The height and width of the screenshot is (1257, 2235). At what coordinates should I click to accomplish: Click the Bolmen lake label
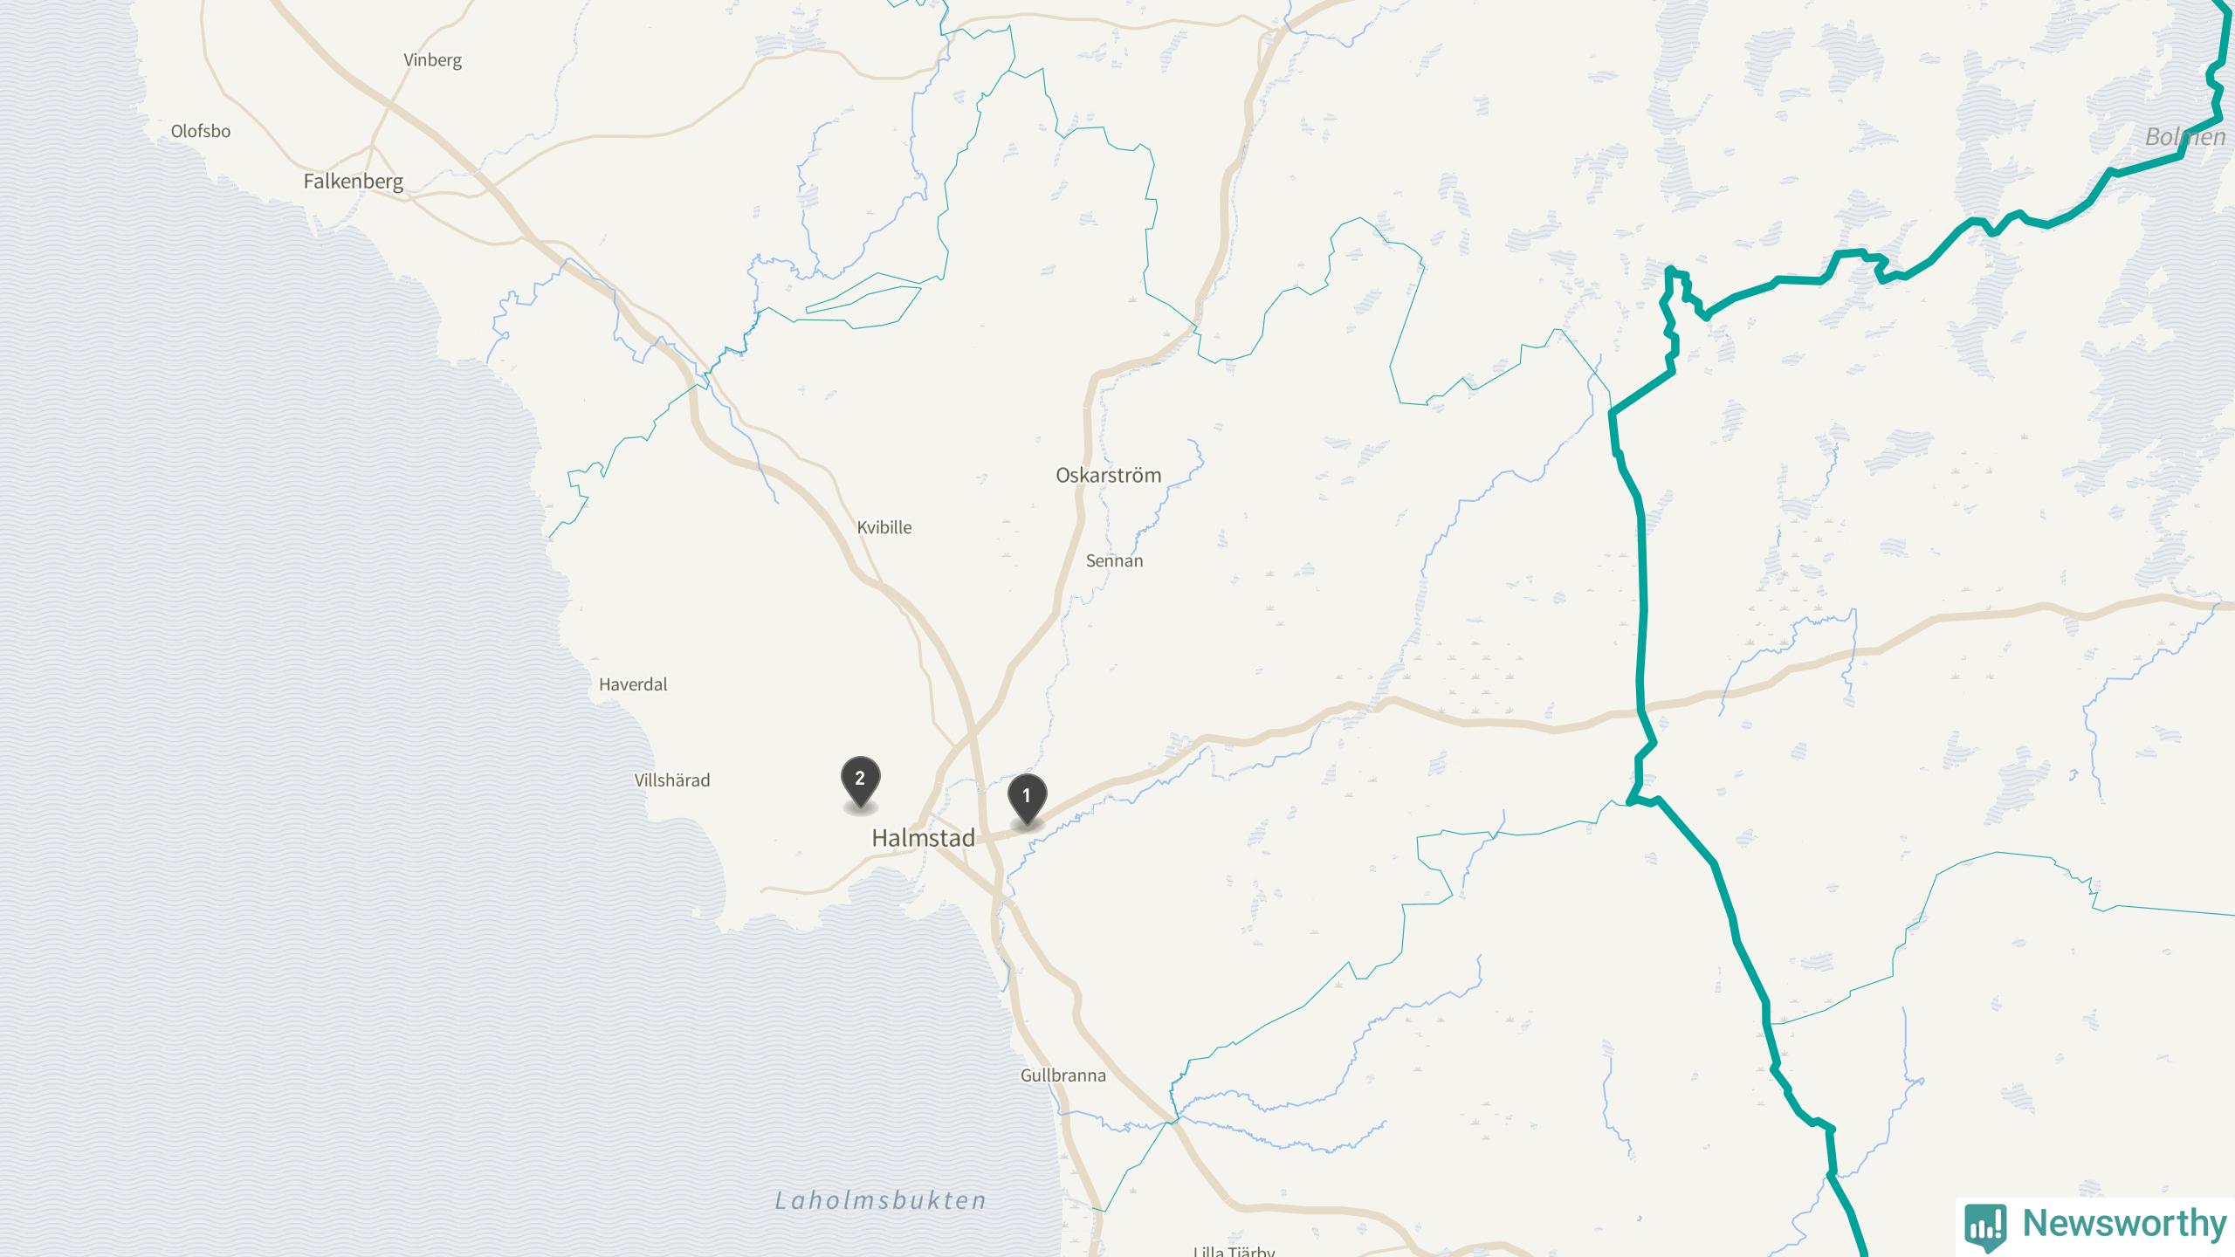pyautogui.click(x=2185, y=137)
